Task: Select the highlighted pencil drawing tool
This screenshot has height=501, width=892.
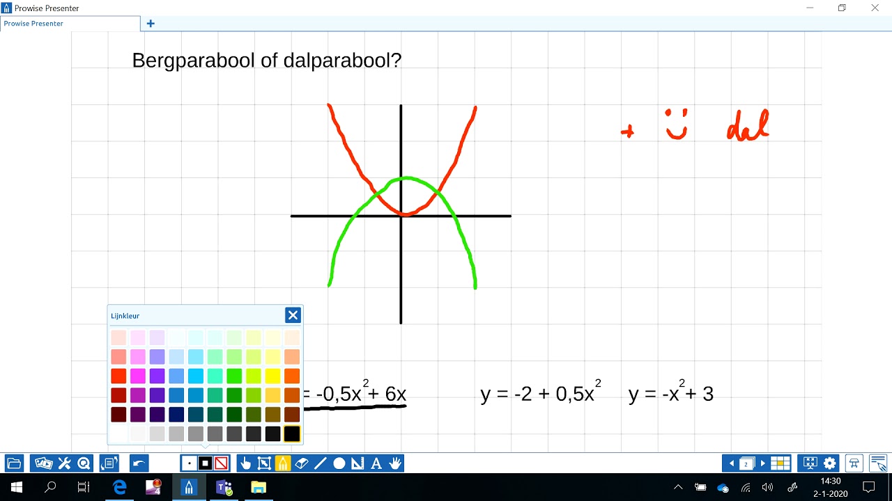Action: (x=283, y=463)
